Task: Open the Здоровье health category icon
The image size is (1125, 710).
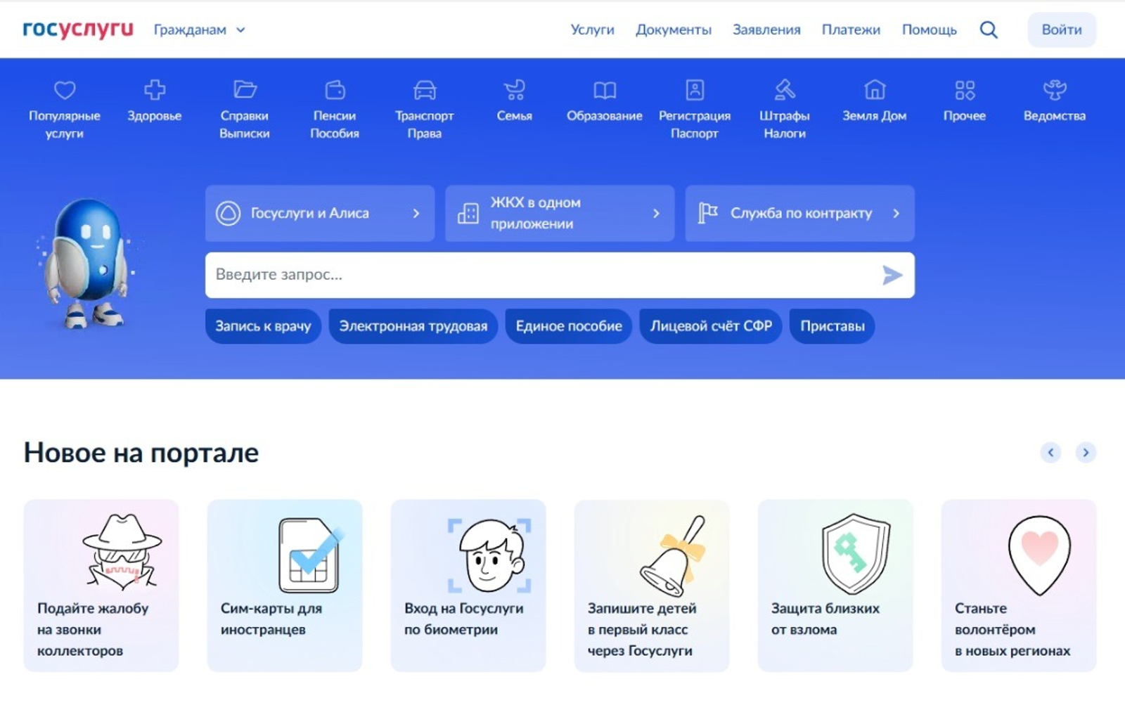Action: click(154, 90)
